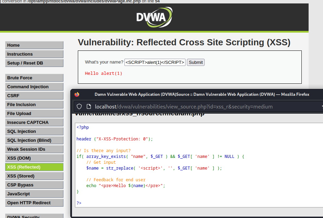Click '// Feedback for end user' comment
Screen dimensions: 323x218
pos(116,180)
